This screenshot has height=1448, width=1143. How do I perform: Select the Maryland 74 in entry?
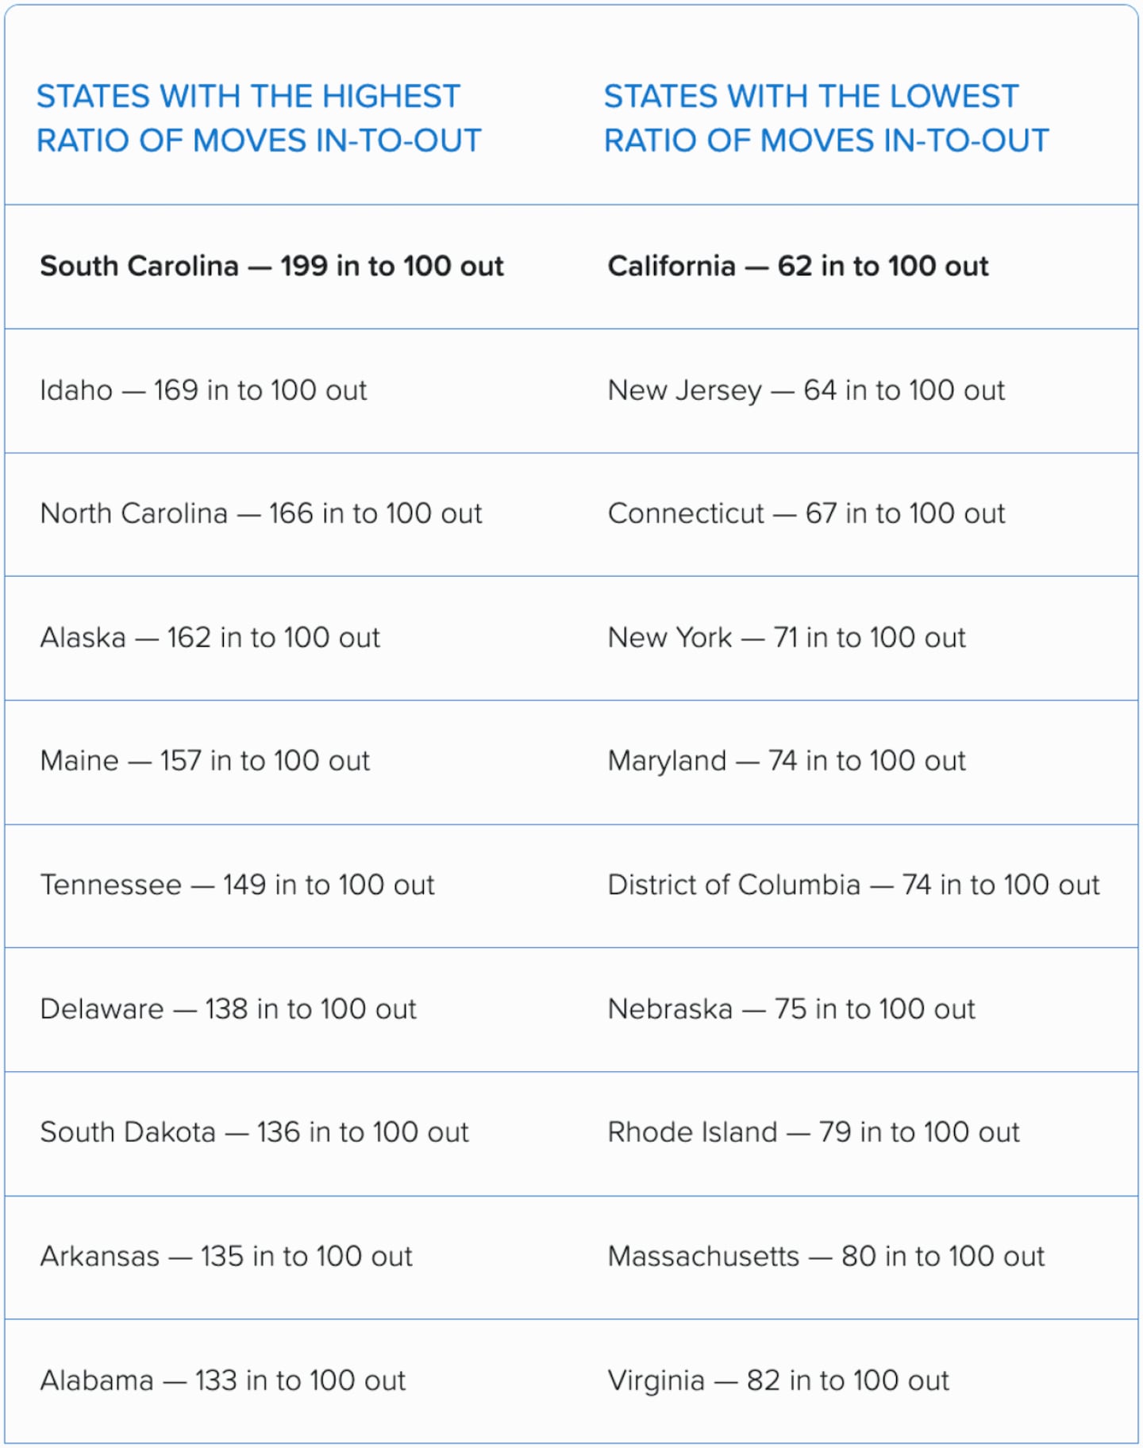pyautogui.click(x=786, y=761)
